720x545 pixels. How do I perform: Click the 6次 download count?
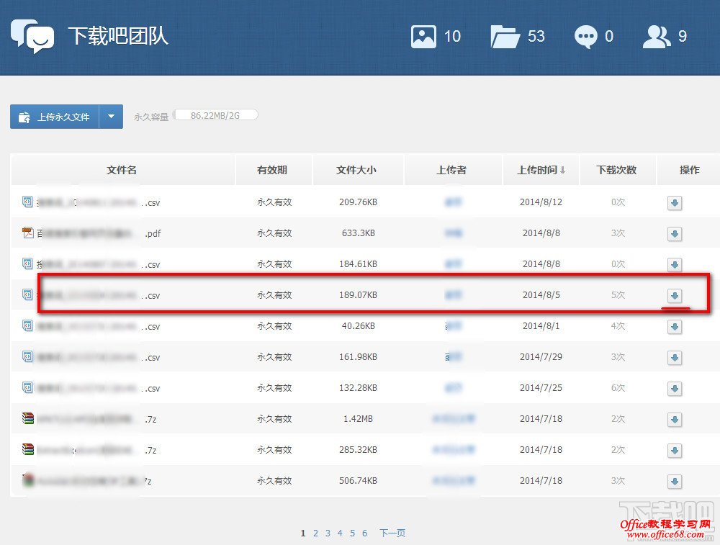618,388
